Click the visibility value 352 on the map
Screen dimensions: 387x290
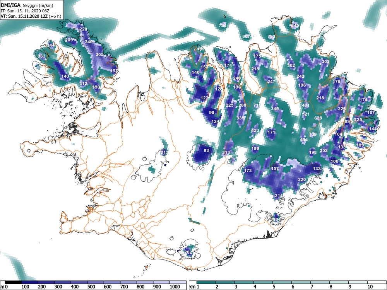click(324, 150)
